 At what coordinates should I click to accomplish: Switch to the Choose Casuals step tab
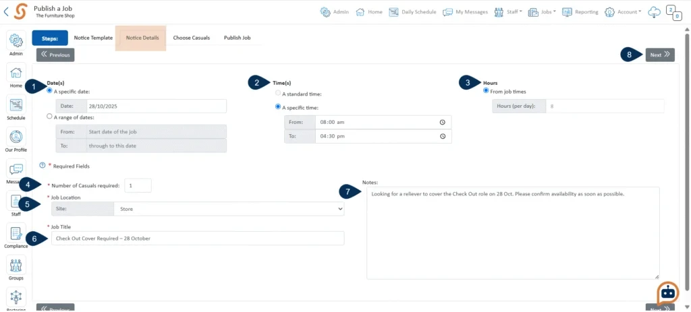(x=191, y=38)
